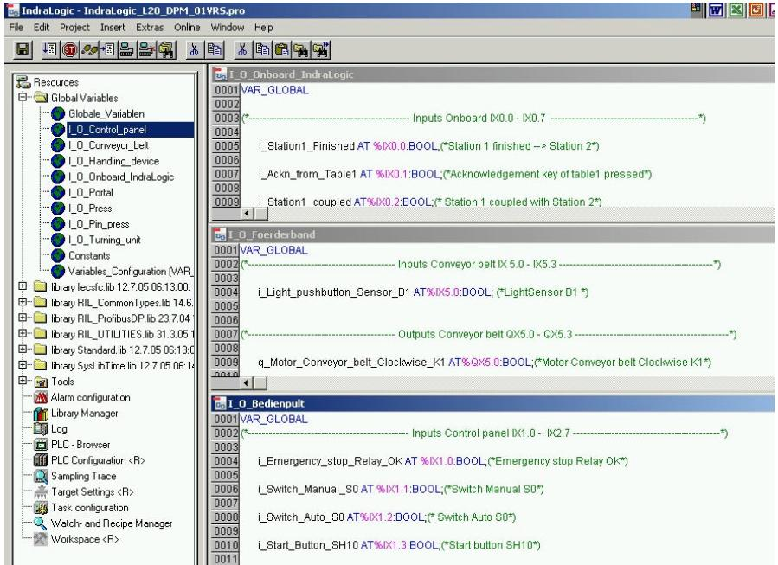The image size is (778, 565).
Task: Click the Step In arrow-list icon
Action: coord(107,49)
